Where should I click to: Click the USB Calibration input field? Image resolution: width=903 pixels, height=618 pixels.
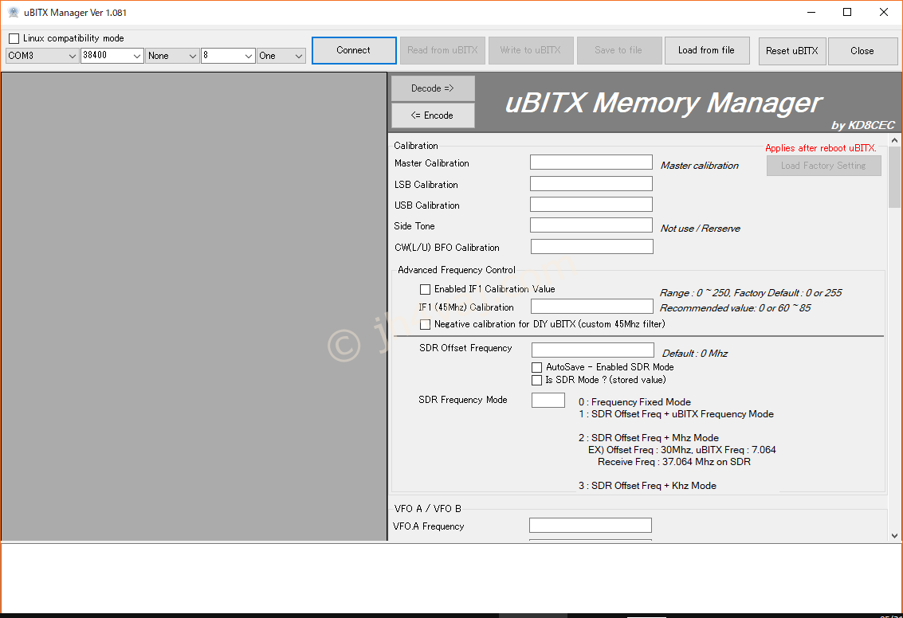(591, 204)
